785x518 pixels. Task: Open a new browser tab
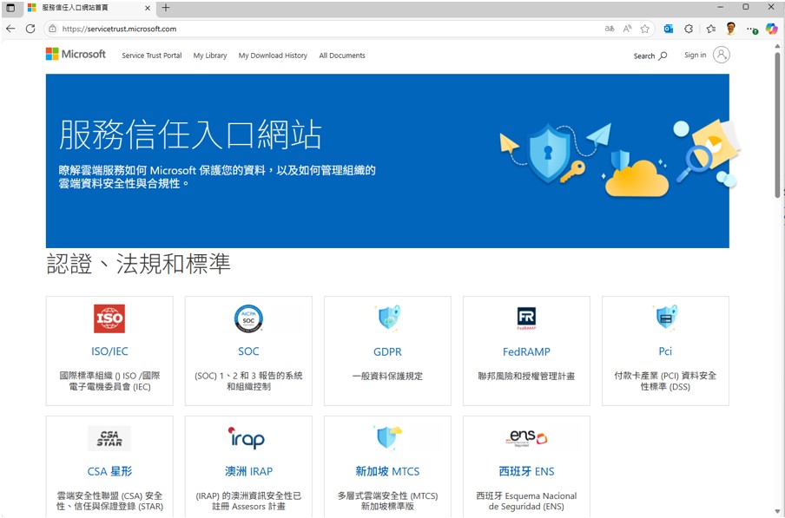(166, 8)
